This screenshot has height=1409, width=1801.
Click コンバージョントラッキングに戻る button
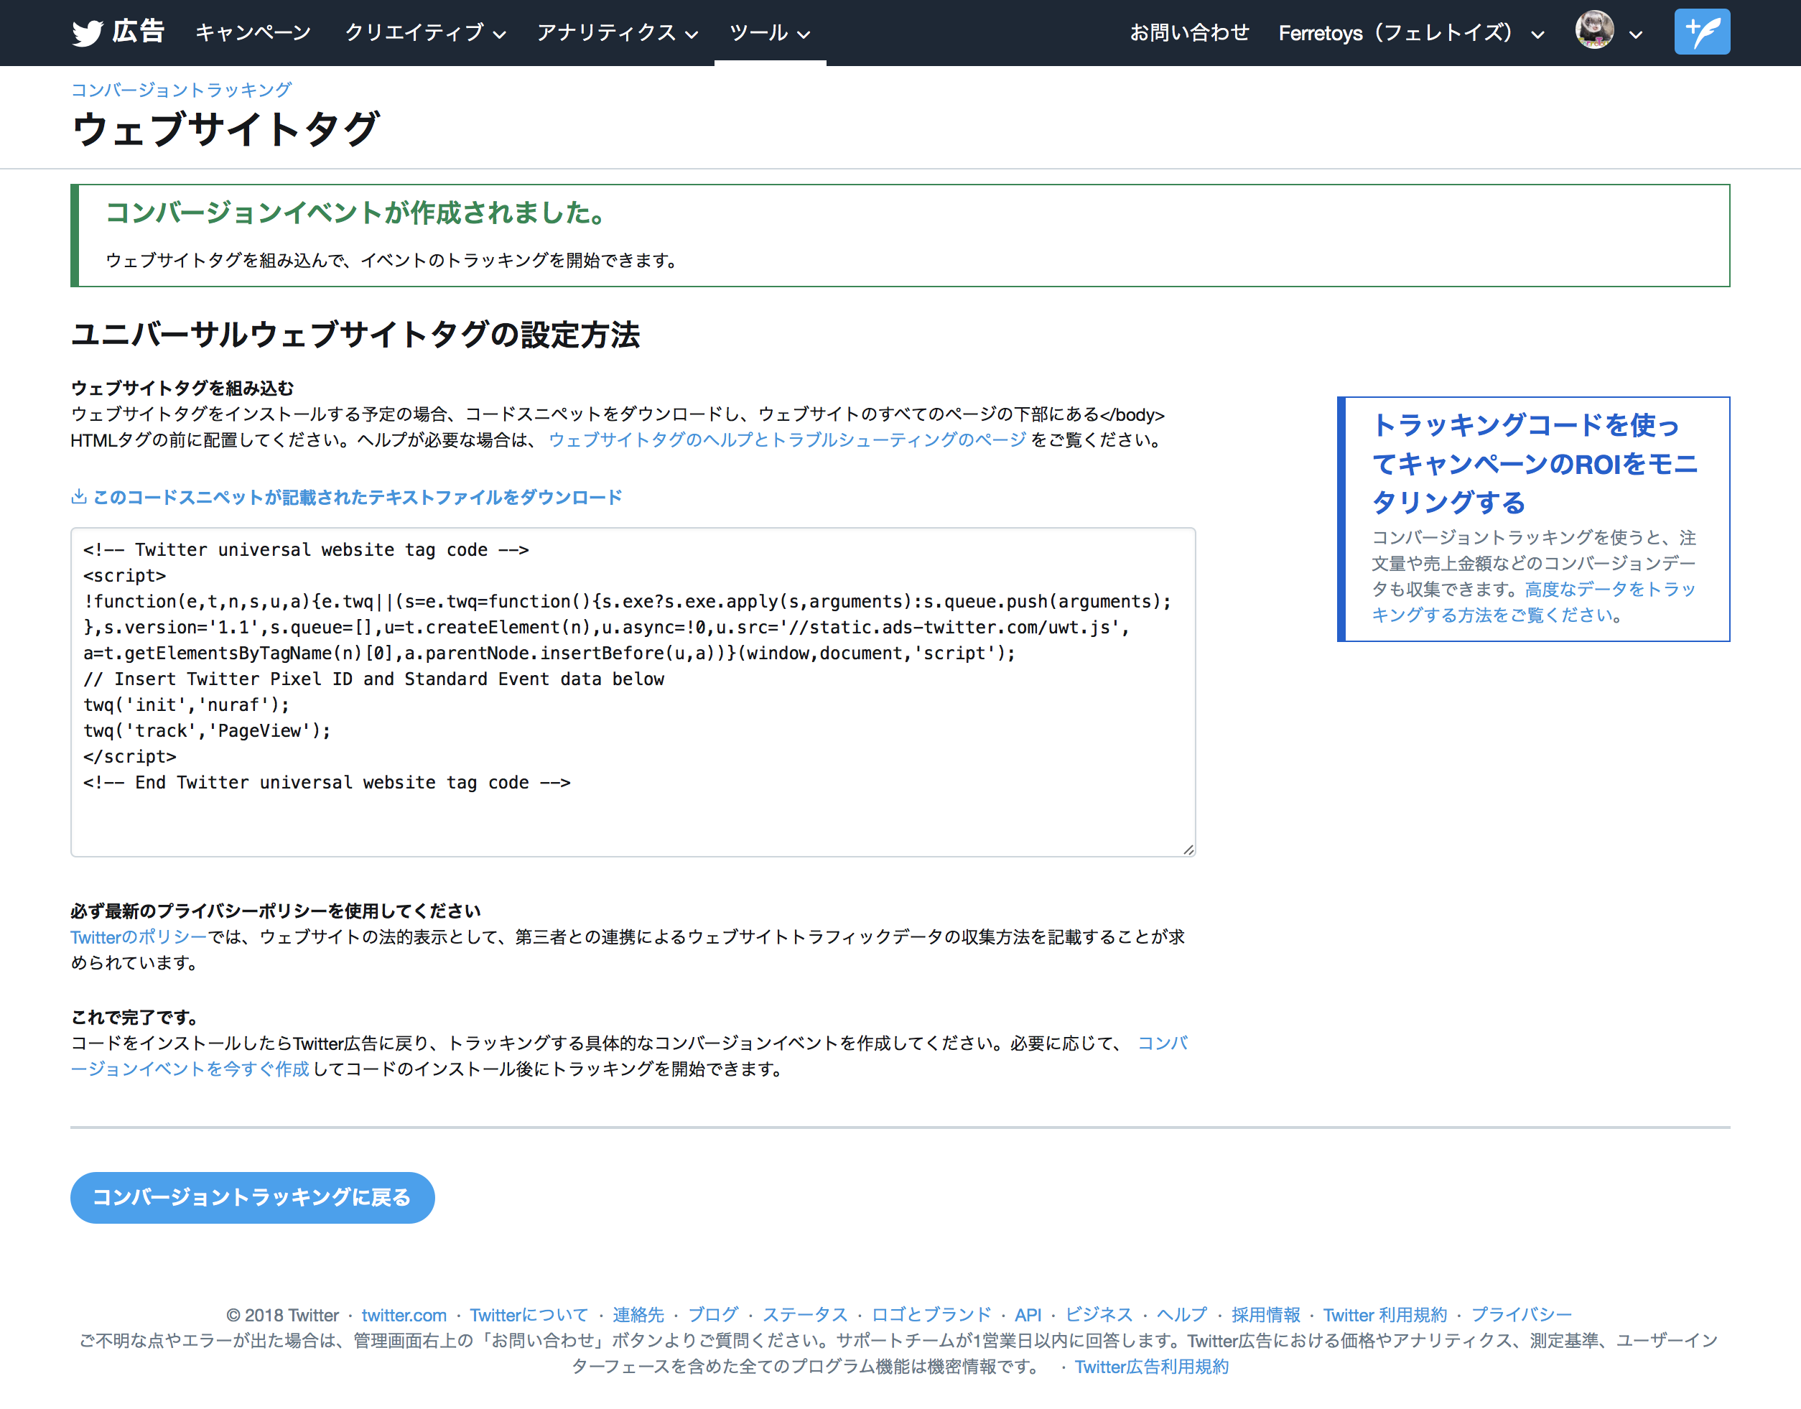pyautogui.click(x=253, y=1197)
